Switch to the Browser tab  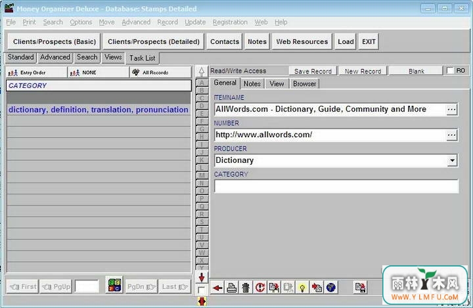point(304,83)
